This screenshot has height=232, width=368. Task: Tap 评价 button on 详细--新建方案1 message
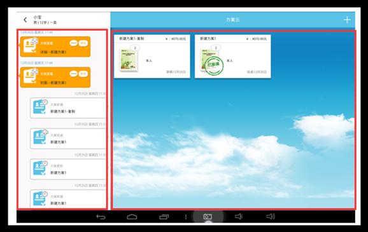[83, 43]
